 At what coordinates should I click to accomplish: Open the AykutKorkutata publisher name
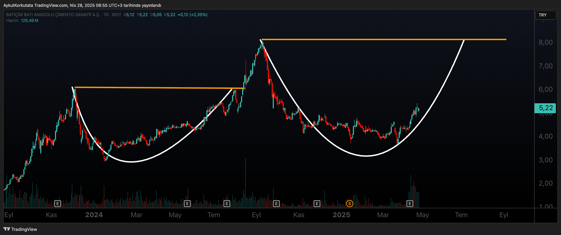(x=18, y=5)
